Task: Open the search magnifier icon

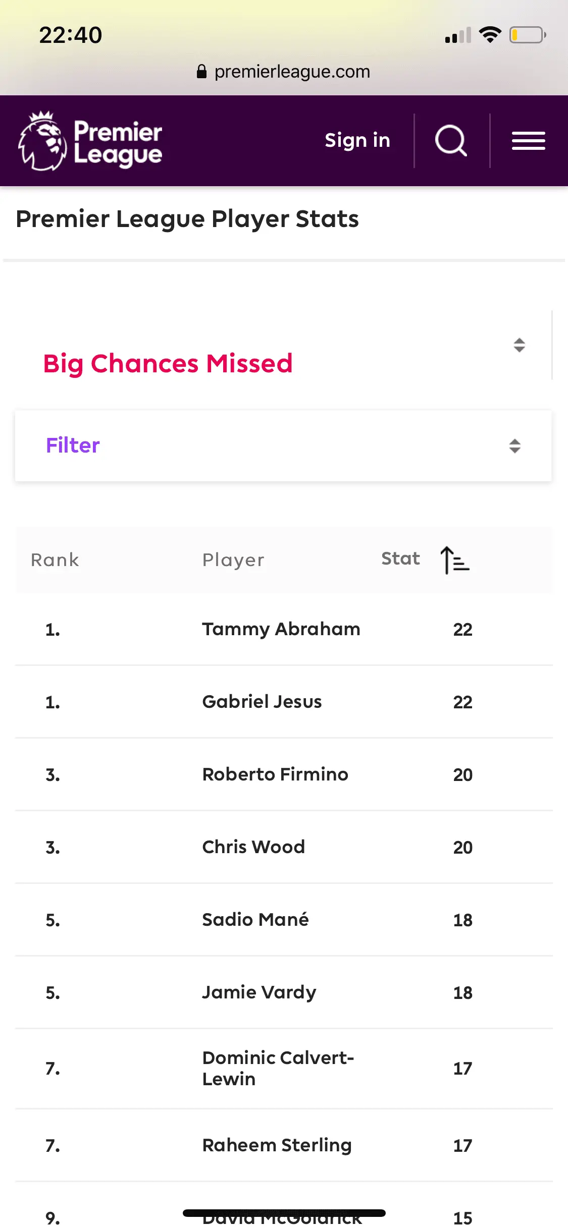Action: 451,140
